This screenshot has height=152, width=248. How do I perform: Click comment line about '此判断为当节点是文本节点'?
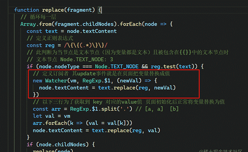128,52
